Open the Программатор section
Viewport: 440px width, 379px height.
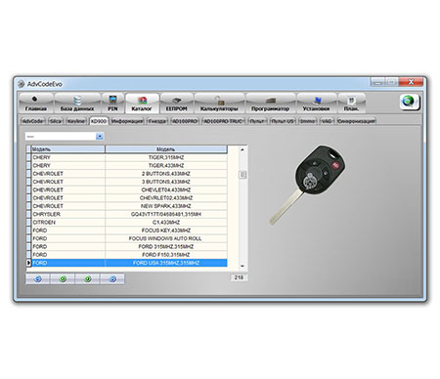[270, 104]
